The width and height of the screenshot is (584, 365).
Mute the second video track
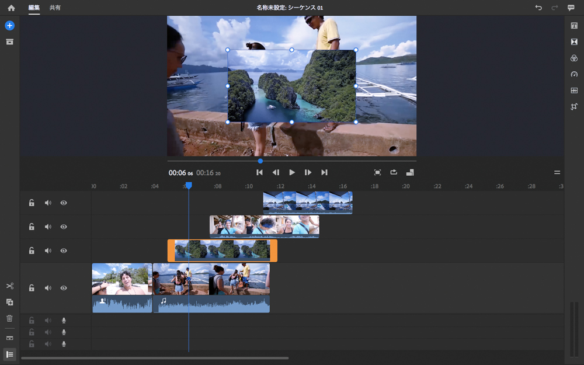[48, 227]
